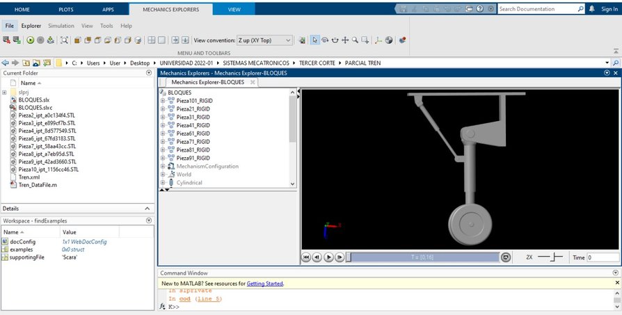Expand the slprj folder in Current Folder

pyautogui.click(x=4, y=92)
